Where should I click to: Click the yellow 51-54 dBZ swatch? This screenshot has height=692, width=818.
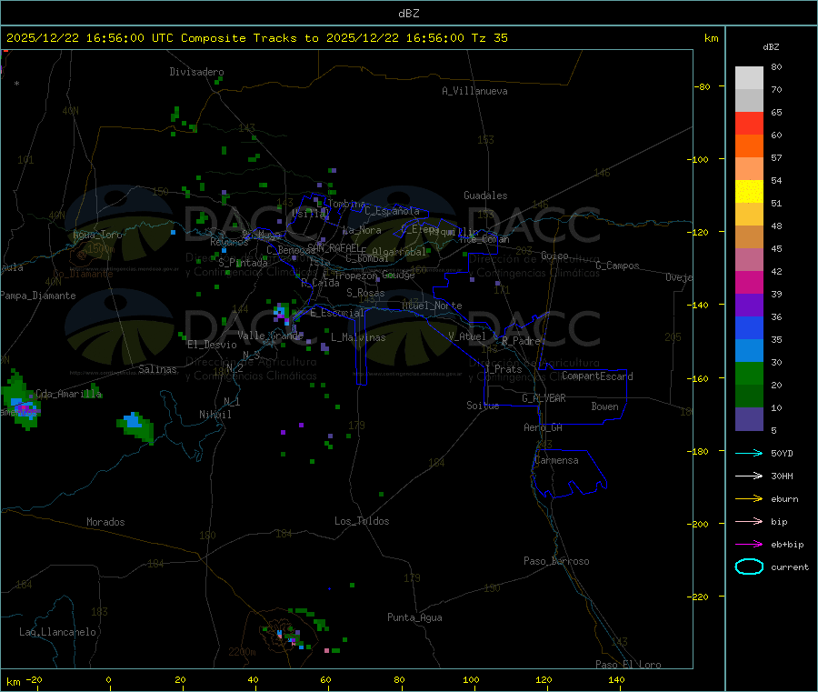(x=749, y=192)
